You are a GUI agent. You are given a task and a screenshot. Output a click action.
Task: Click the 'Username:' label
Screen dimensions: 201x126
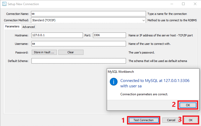pos(22,44)
